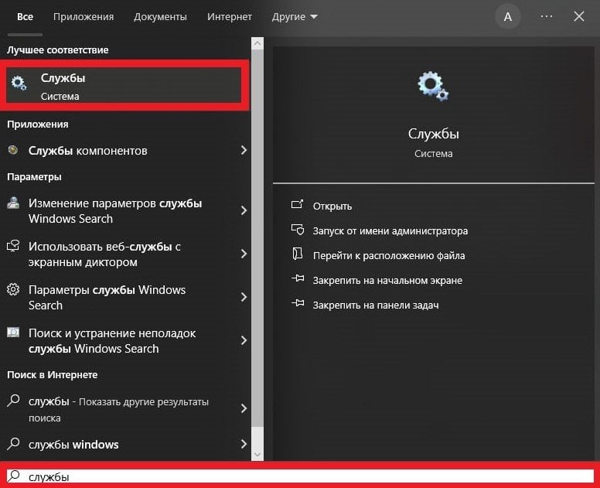Click gear icon beside Параметры службы Windows Search
600x488 pixels.
(13, 289)
